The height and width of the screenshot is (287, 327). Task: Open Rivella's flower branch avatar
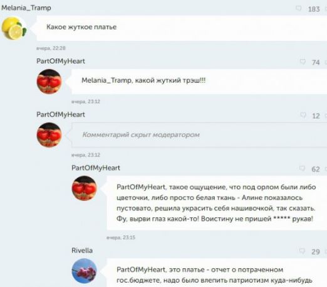(x=84, y=271)
